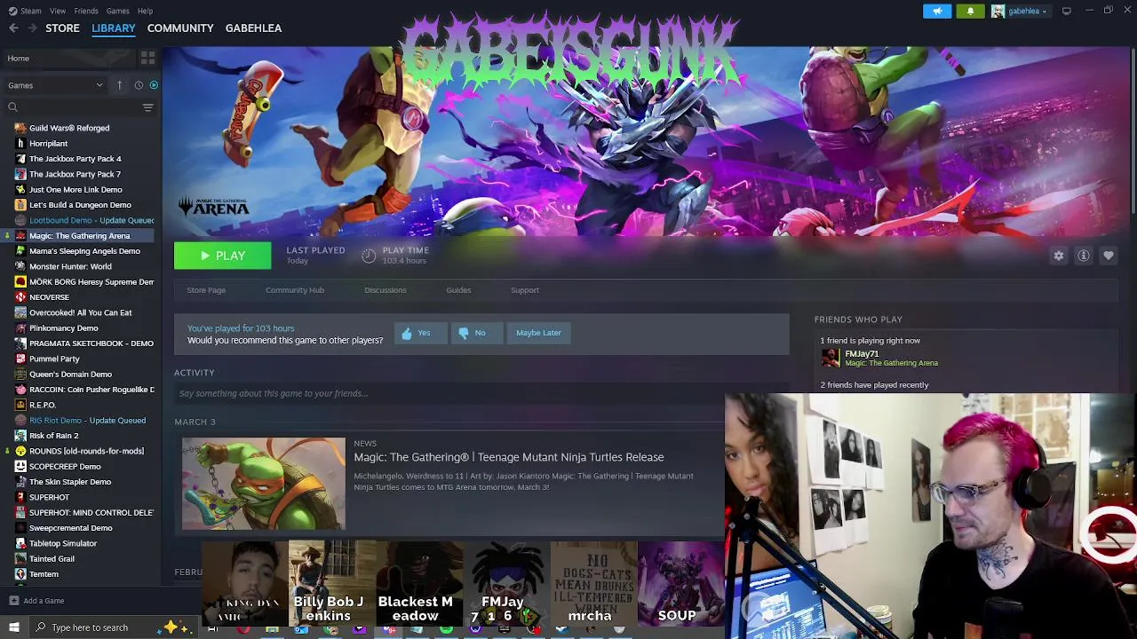Screen dimensions: 1137x639
Task: Select Risk of Rain 2 entry
Action: (x=53, y=436)
